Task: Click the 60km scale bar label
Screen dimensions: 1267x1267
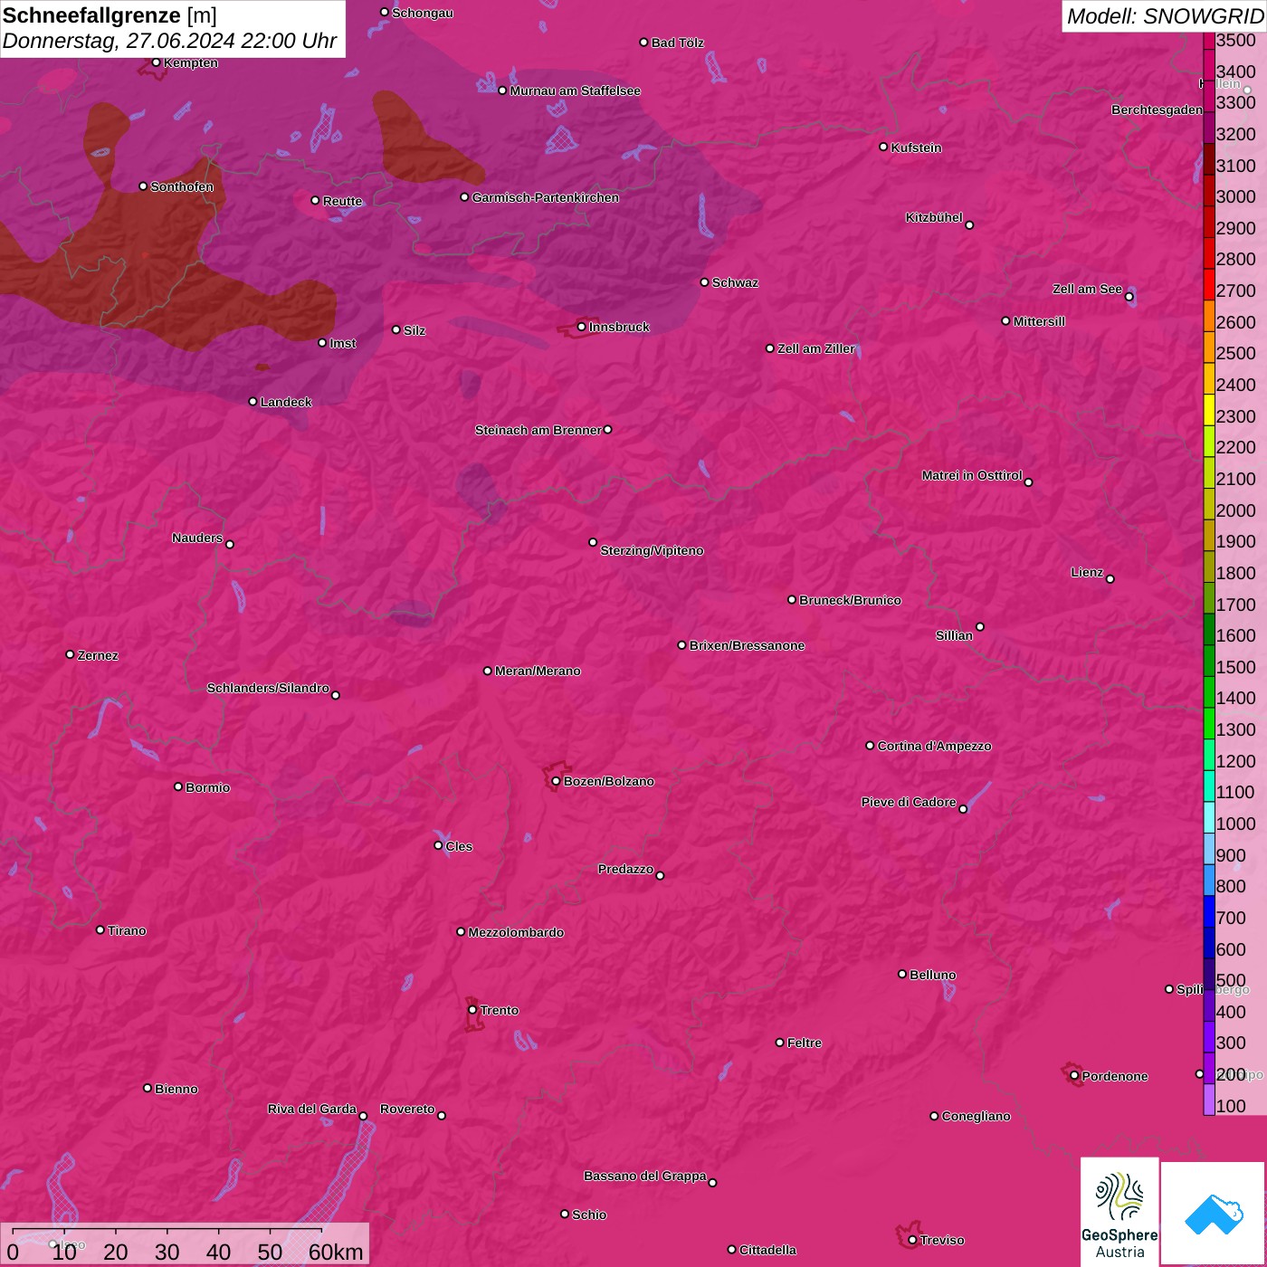Action: tap(336, 1252)
